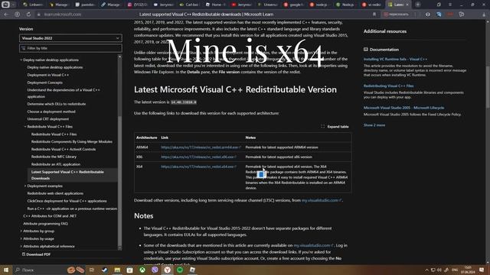The image size is (490, 275).
Task: Click the Yandex Browser taskbar icon
Action: pyautogui.click(x=167, y=270)
